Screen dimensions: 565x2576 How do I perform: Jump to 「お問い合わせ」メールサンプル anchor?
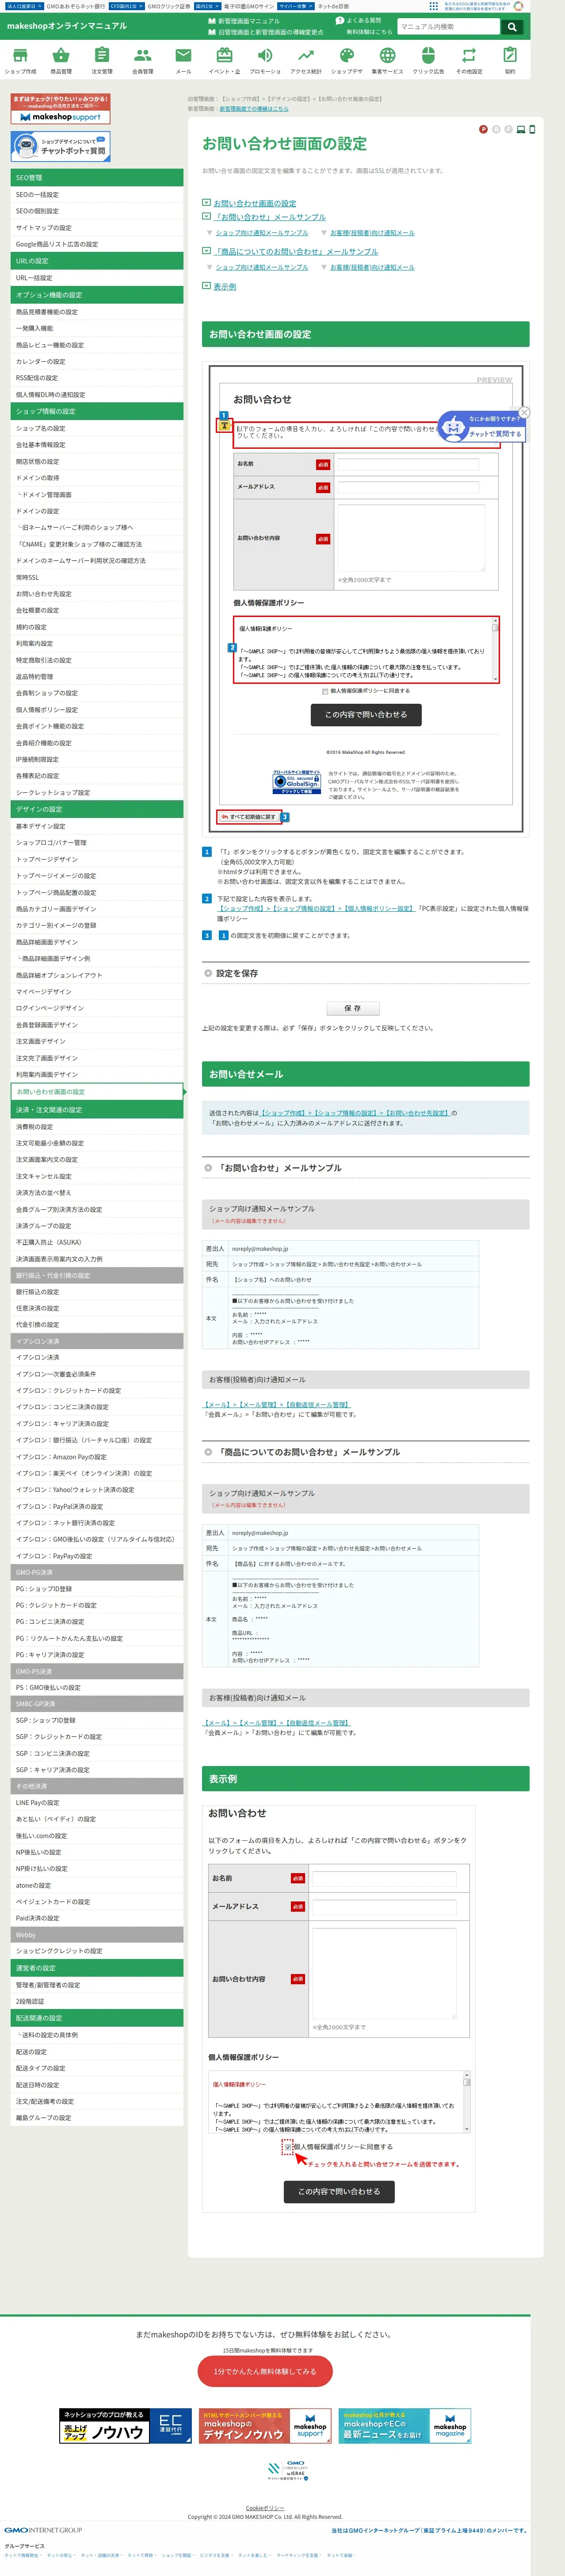271,217
